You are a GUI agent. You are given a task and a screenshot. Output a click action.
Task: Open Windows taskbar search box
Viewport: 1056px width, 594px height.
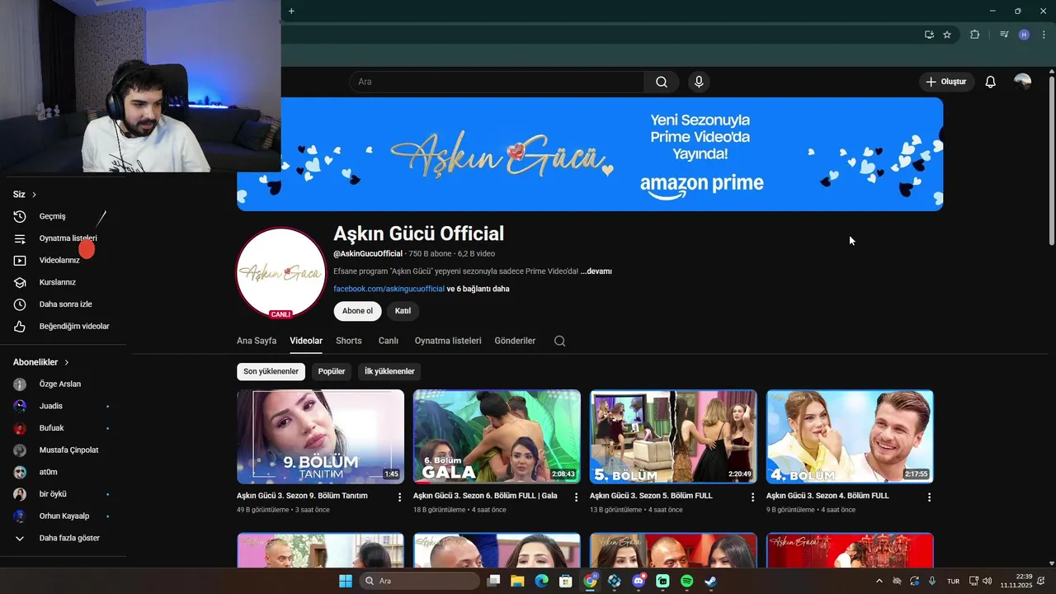coord(419,581)
